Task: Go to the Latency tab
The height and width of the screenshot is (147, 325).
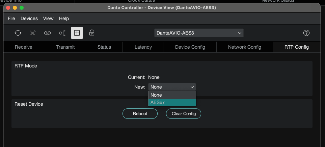Action: point(143,47)
